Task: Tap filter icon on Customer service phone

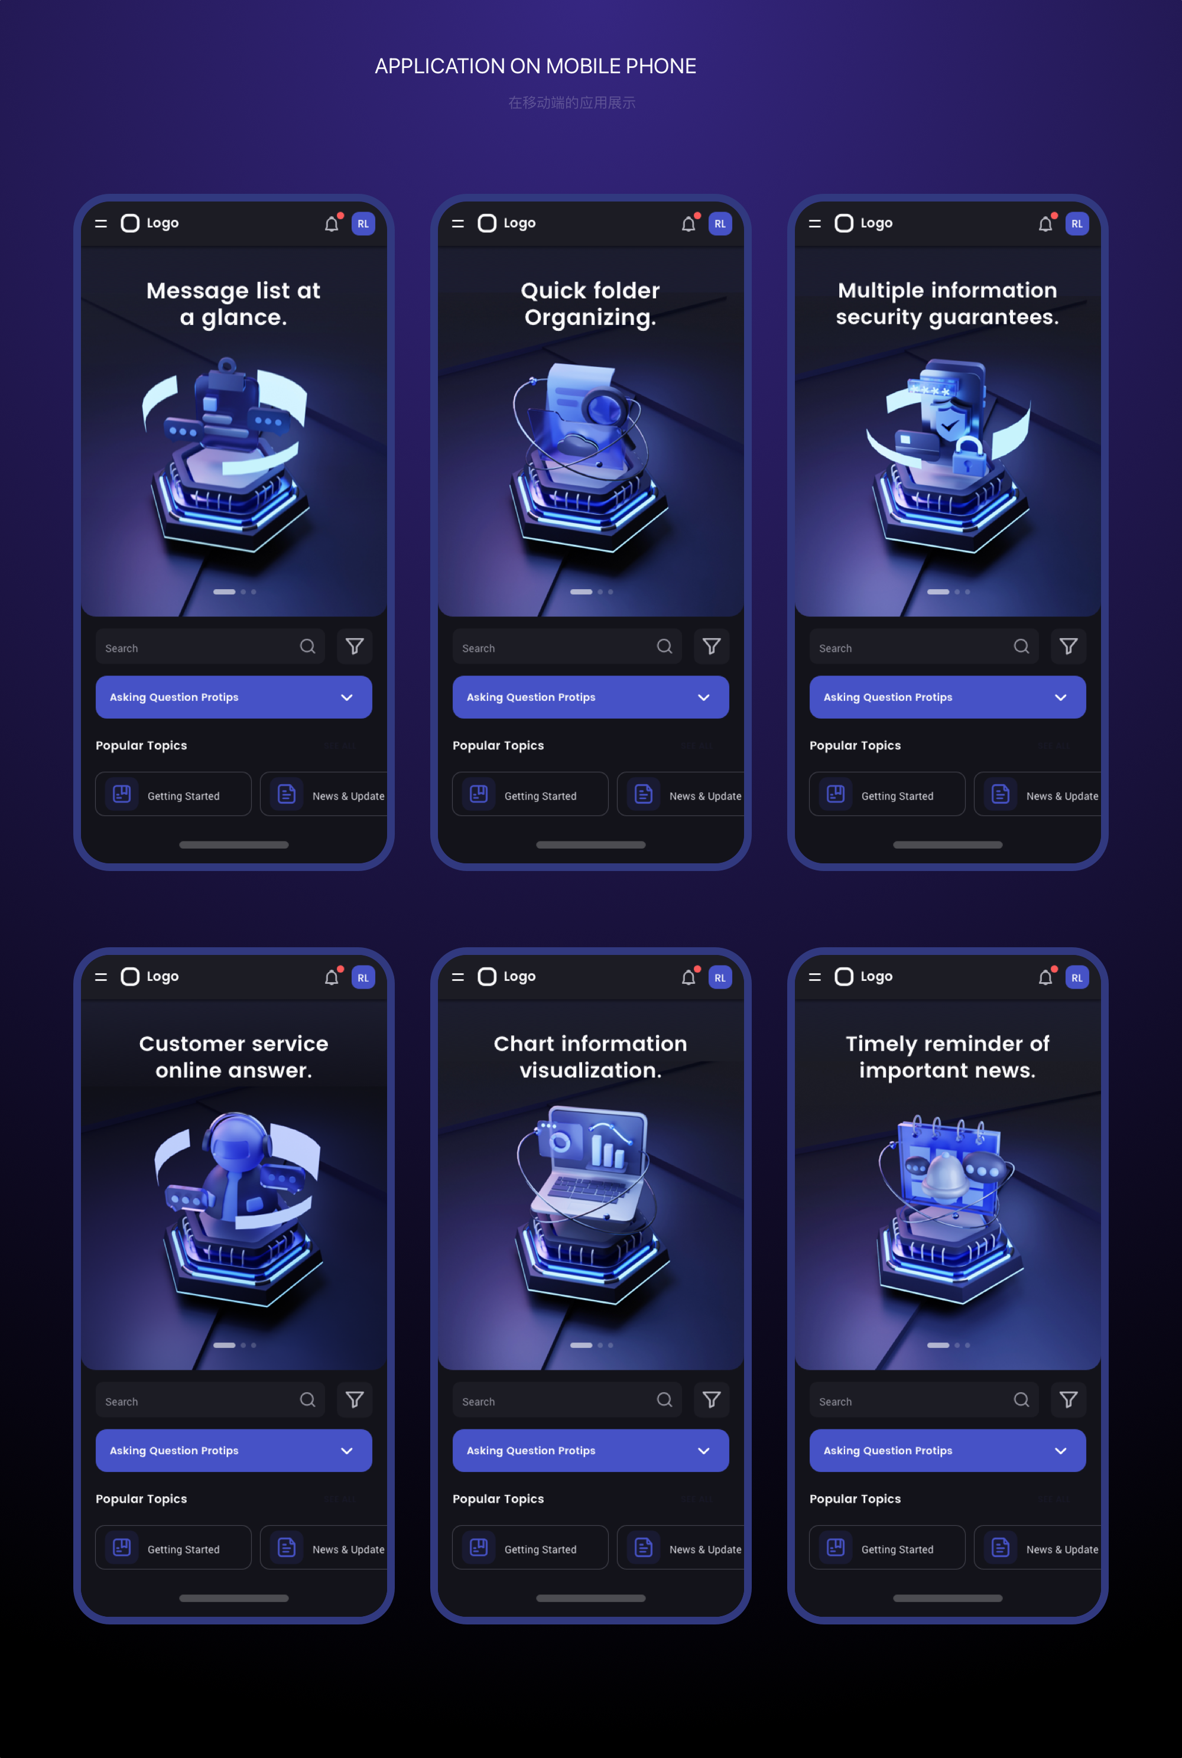Action: 354,1399
